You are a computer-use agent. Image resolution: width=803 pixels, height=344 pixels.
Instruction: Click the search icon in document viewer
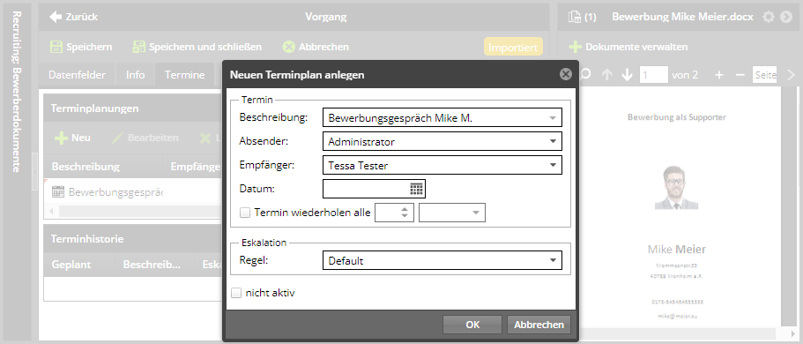coord(586,74)
